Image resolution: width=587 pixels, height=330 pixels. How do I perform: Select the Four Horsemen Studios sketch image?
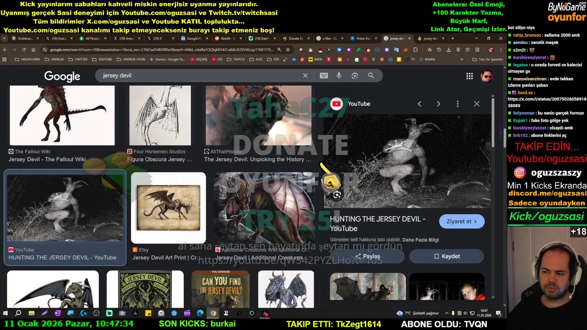[x=160, y=115]
